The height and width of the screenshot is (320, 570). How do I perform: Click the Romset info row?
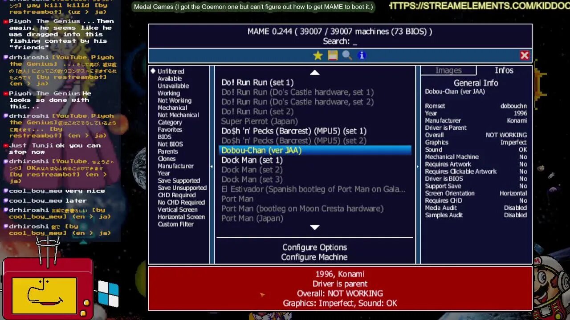476,106
